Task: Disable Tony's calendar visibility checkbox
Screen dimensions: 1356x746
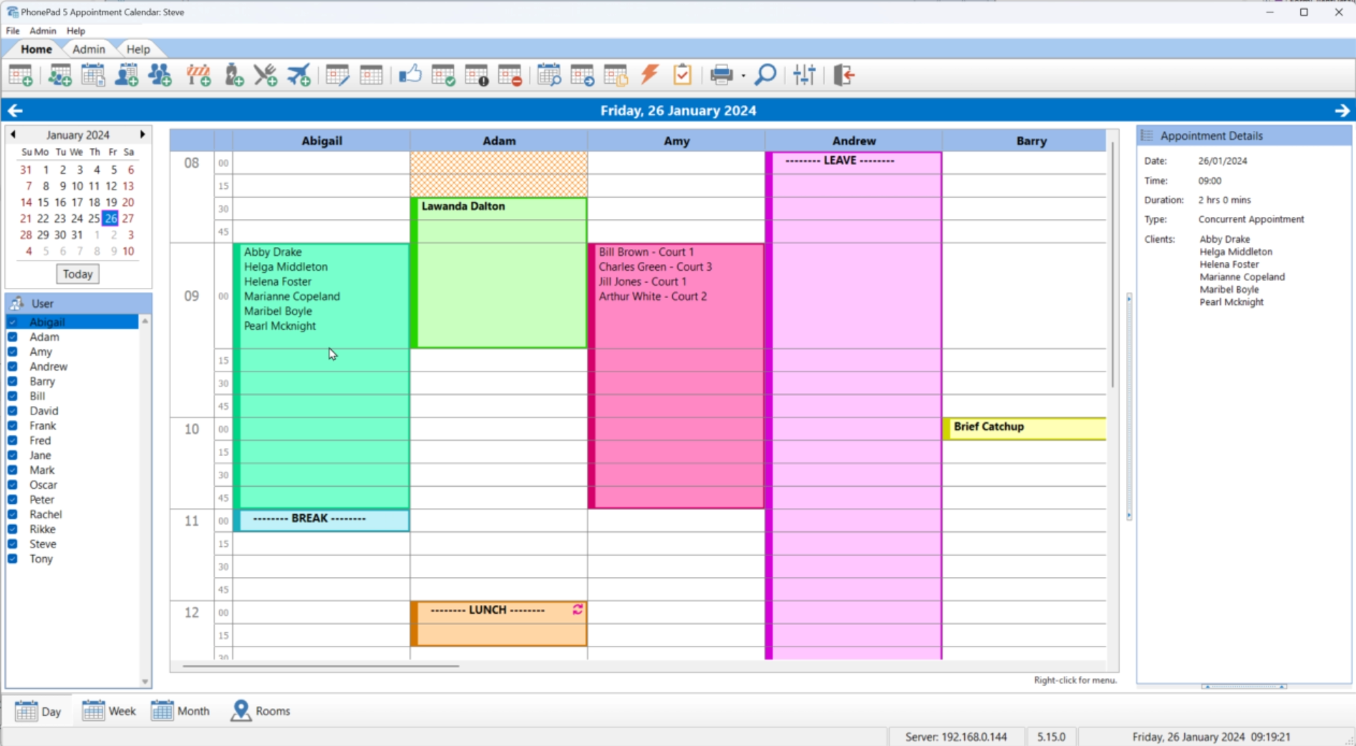Action: [x=12, y=558]
